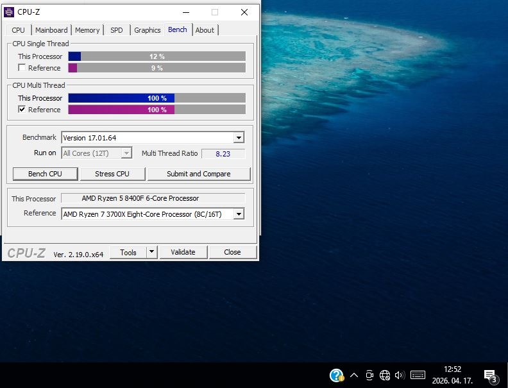Open the notification center icon
Image resolution: width=508 pixels, height=388 pixels.
tap(490, 376)
